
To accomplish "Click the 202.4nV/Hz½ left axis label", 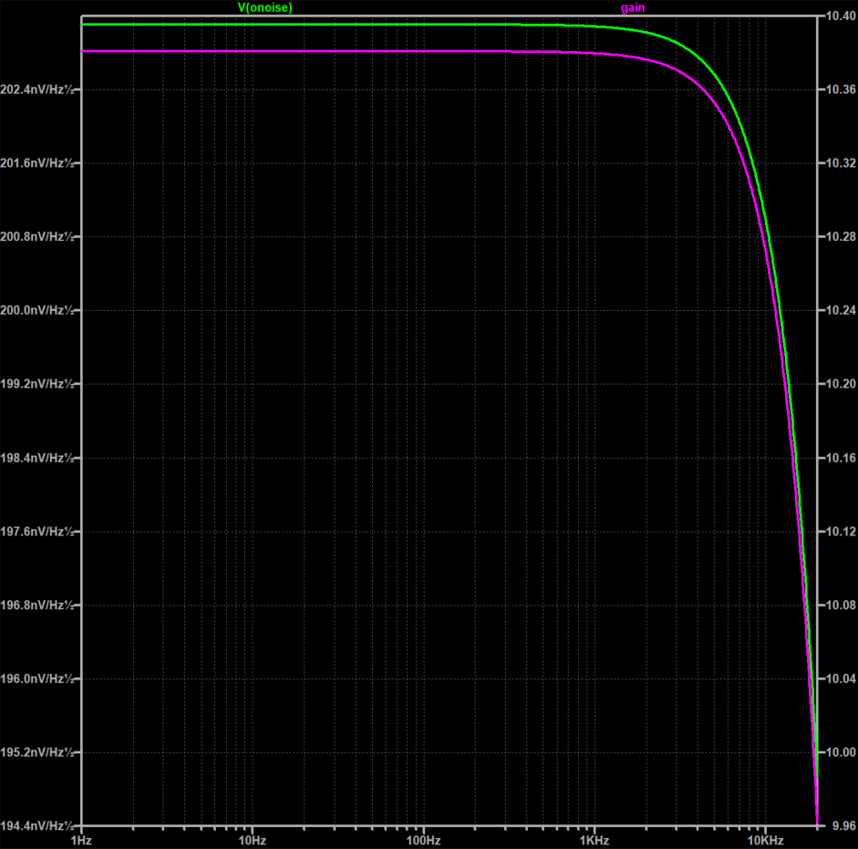I will pyautogui.click(x=38, y=89).
